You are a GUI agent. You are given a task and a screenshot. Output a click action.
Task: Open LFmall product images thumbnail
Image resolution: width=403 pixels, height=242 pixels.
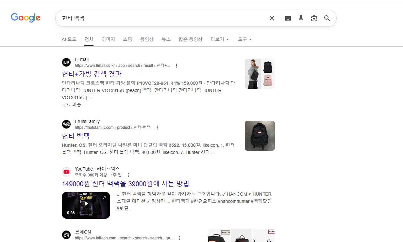tap(260, 74)
